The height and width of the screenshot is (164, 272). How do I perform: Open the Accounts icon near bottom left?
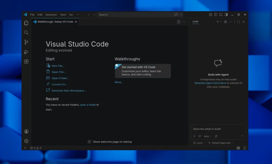click(x=26, y=131)
